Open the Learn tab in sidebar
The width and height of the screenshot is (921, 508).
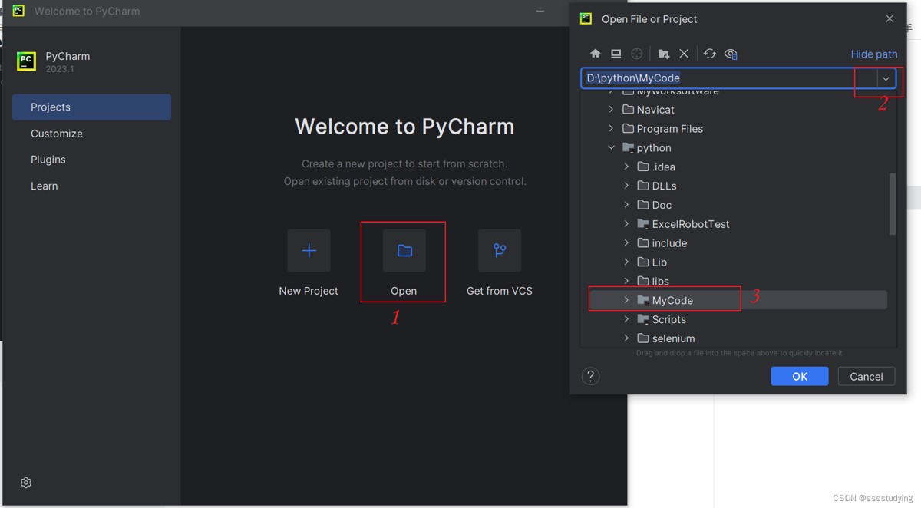coord(91,186)
